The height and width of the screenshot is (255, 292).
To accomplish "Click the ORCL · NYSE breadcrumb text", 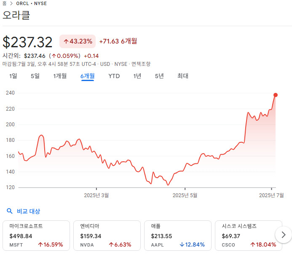I will 32,3.
